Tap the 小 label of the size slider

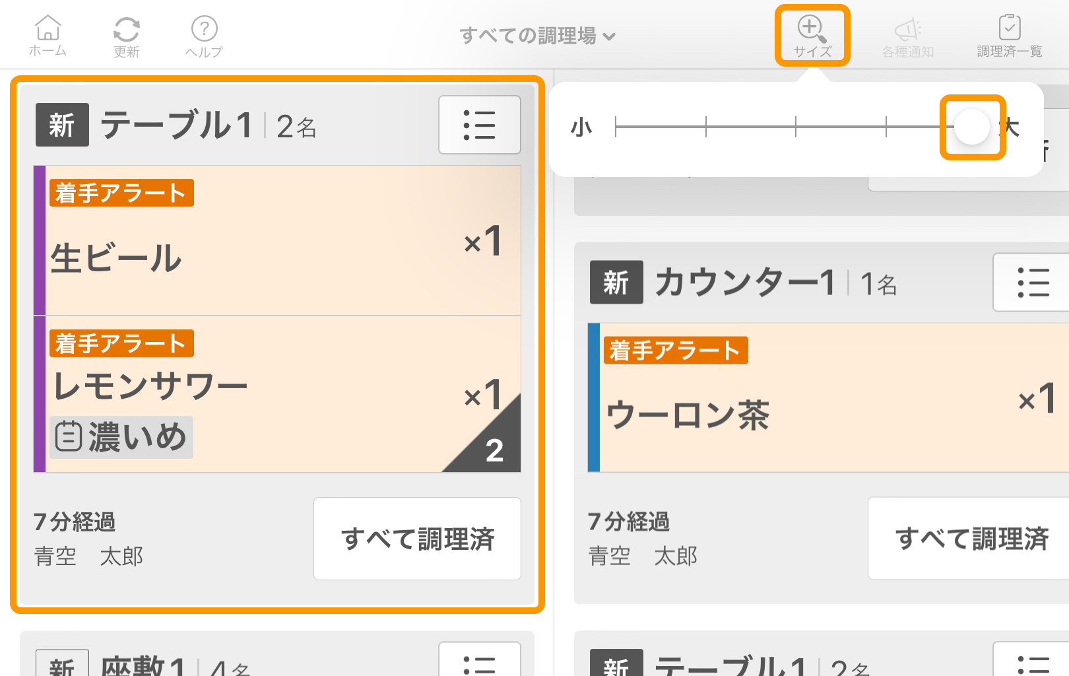(x=581, y=127)
